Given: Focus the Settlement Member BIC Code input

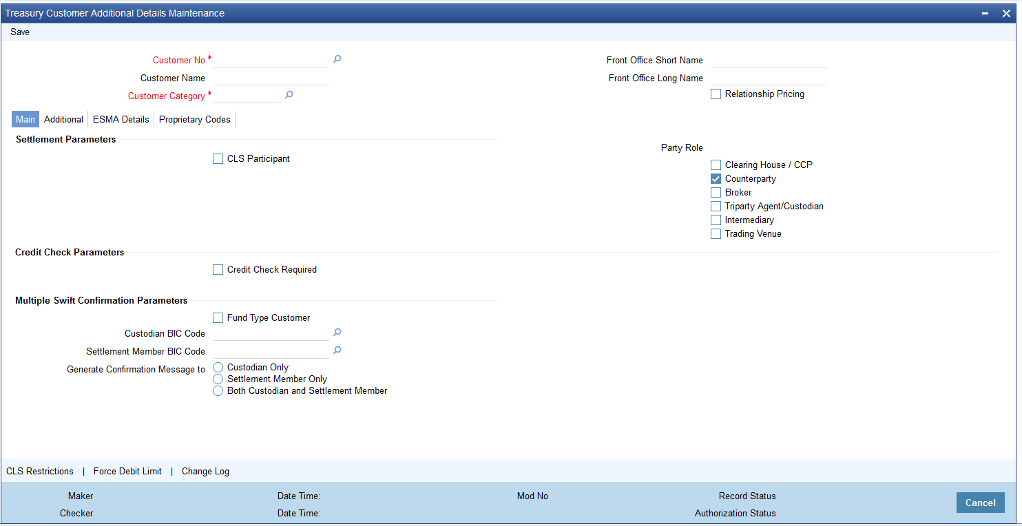Looking at the screenshot, I should tap(271, 351).
